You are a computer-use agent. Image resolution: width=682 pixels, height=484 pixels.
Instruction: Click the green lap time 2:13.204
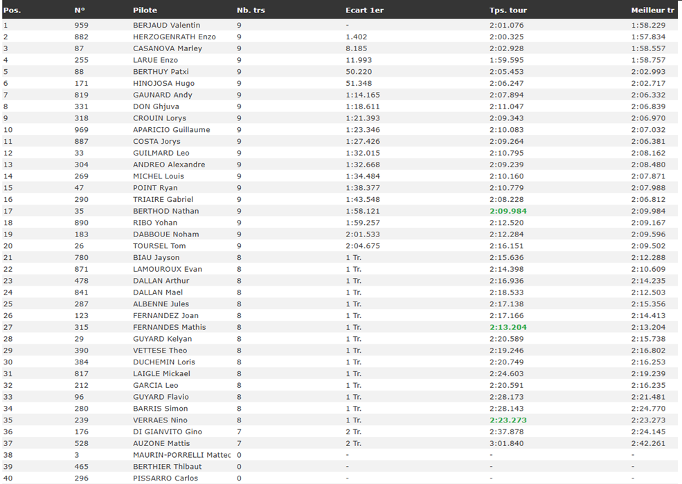pyautogui.click(x=508, y=328)
